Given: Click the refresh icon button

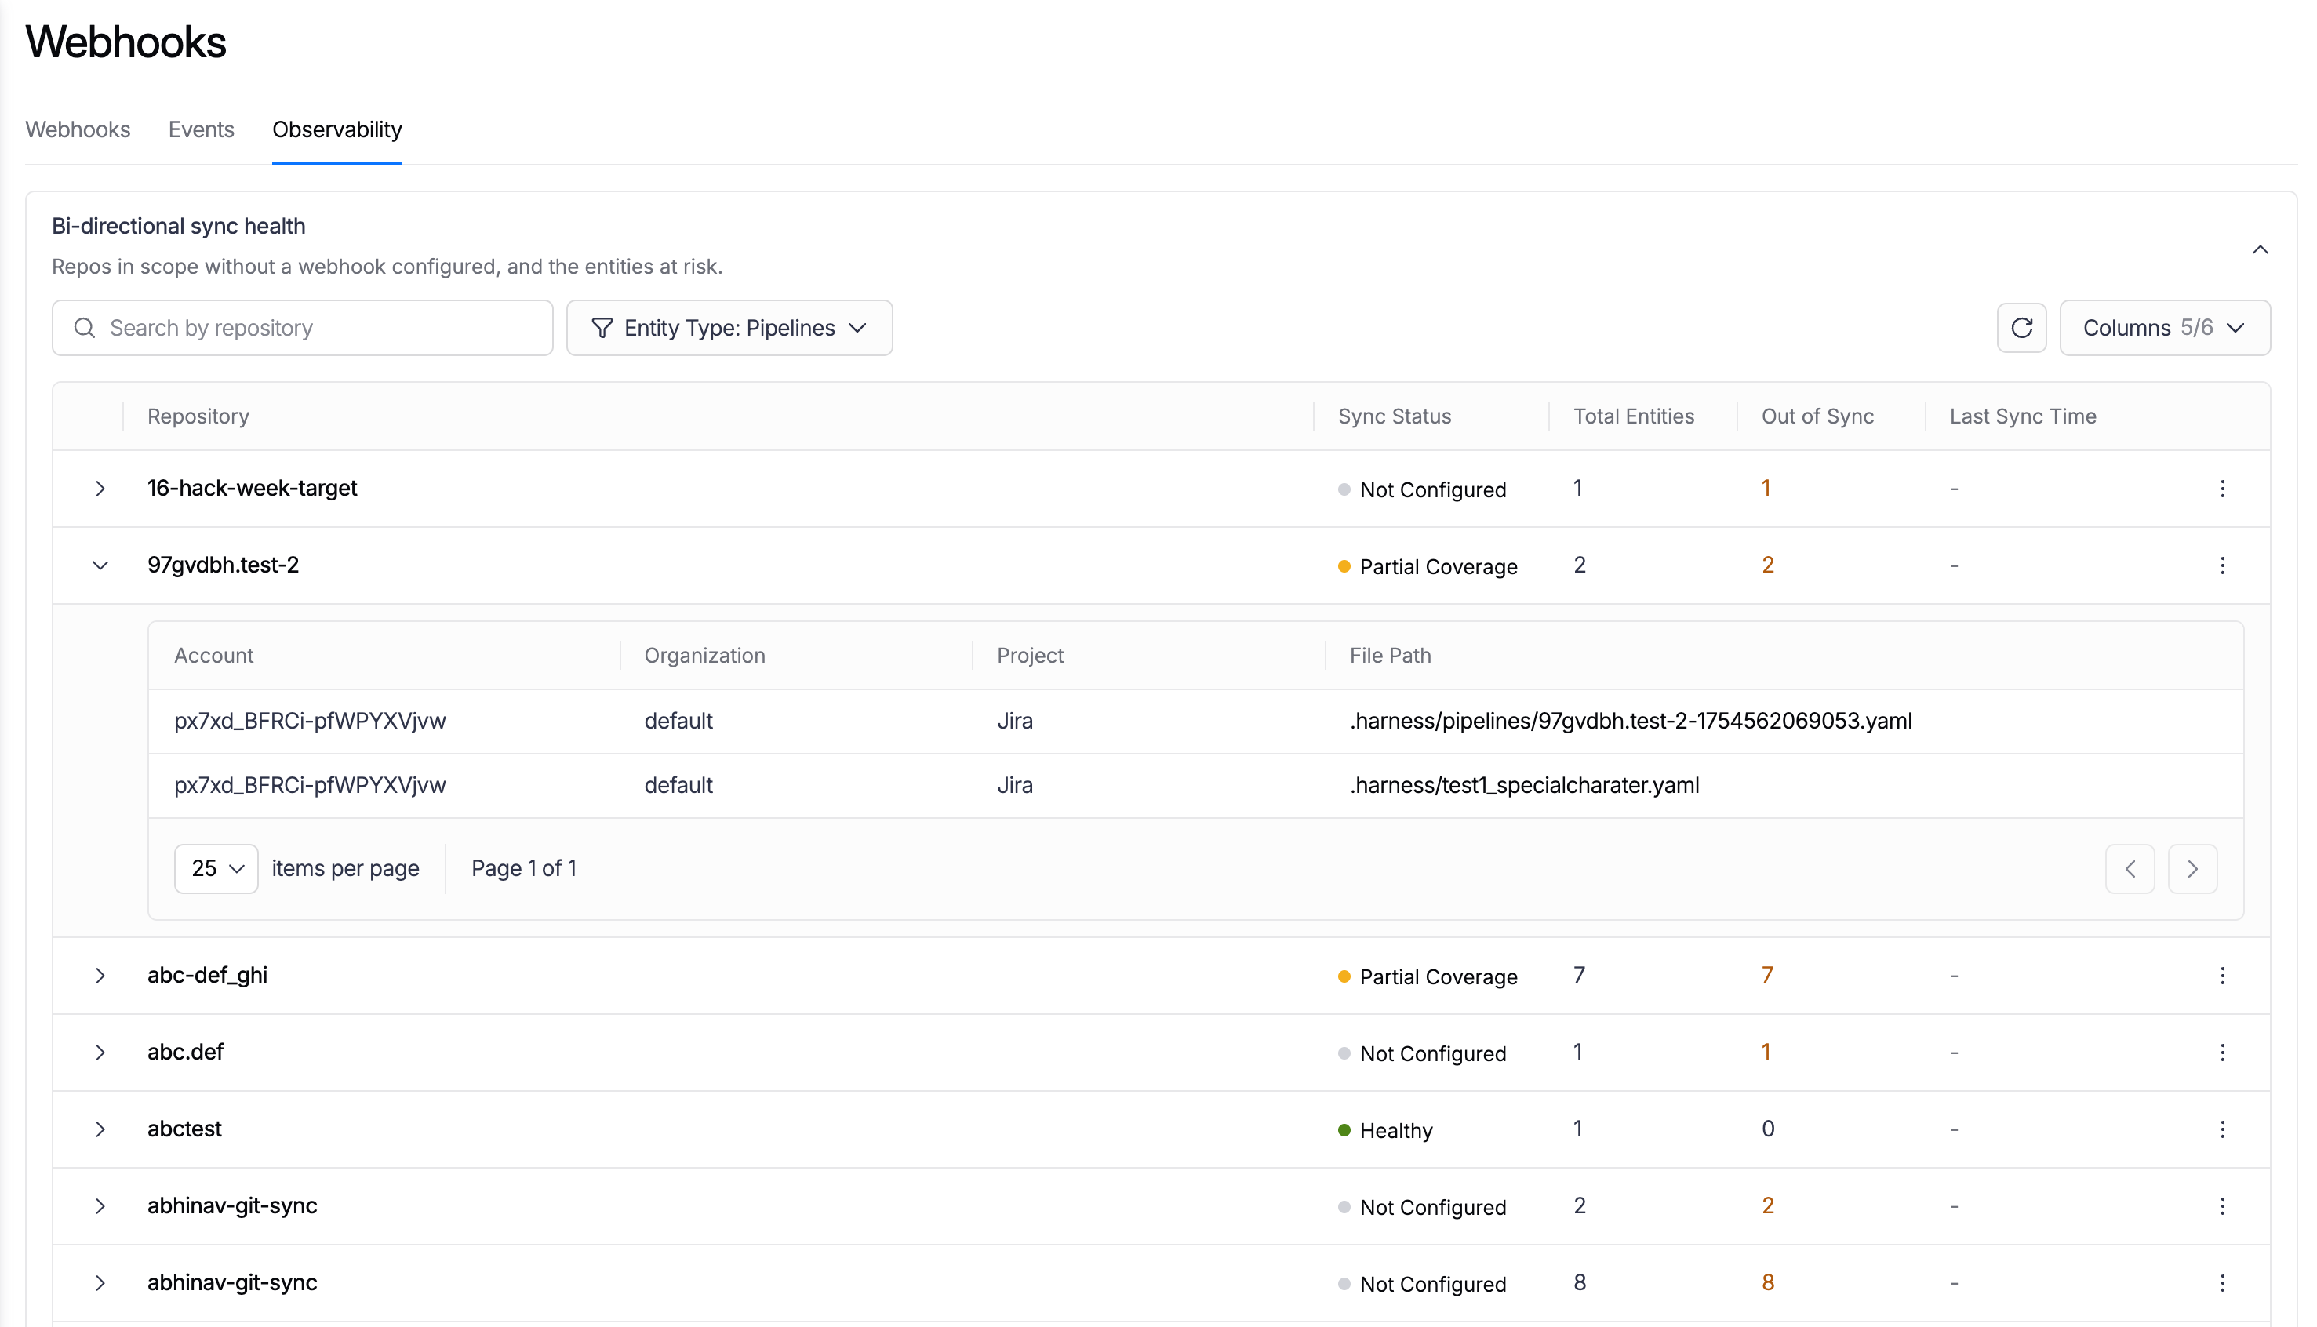Looking at the screenshot, I should tap(2021, 328).
